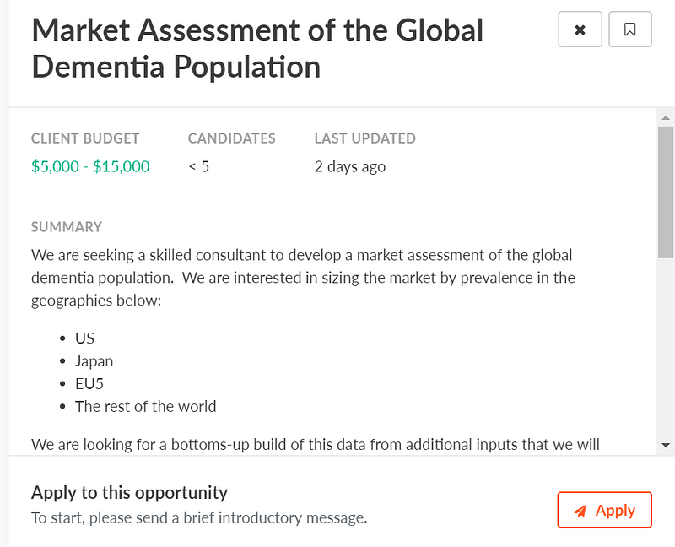Image resolution: width=675 pixels, height=547 pixels.
Task: Click the 'US' bullet item
Action: tap(84, 338)
